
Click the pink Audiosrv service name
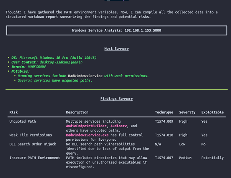[119, 126]
